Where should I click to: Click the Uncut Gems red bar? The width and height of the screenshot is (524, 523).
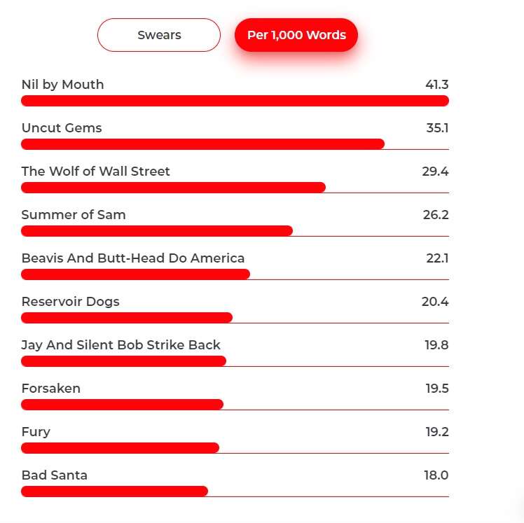[x=202, y=144]
